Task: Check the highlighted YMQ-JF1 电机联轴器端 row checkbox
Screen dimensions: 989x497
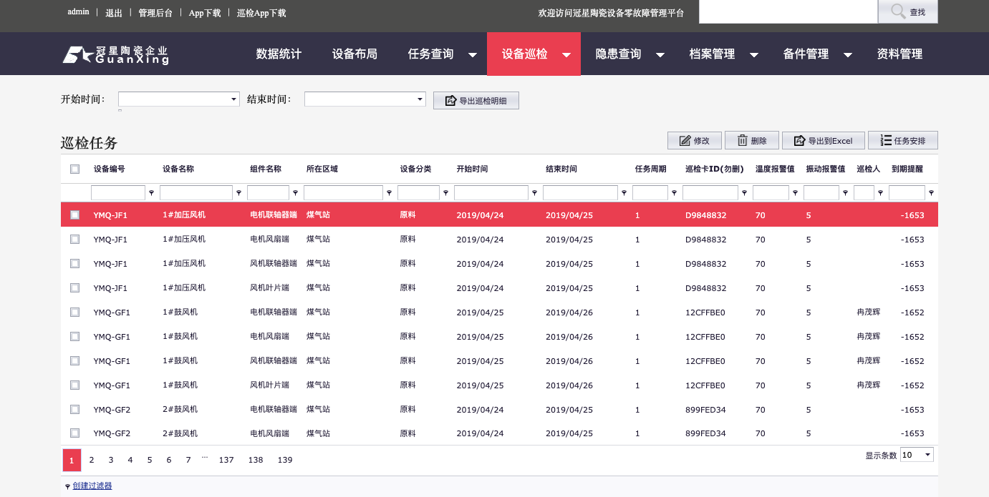Action: pos(74,215)
